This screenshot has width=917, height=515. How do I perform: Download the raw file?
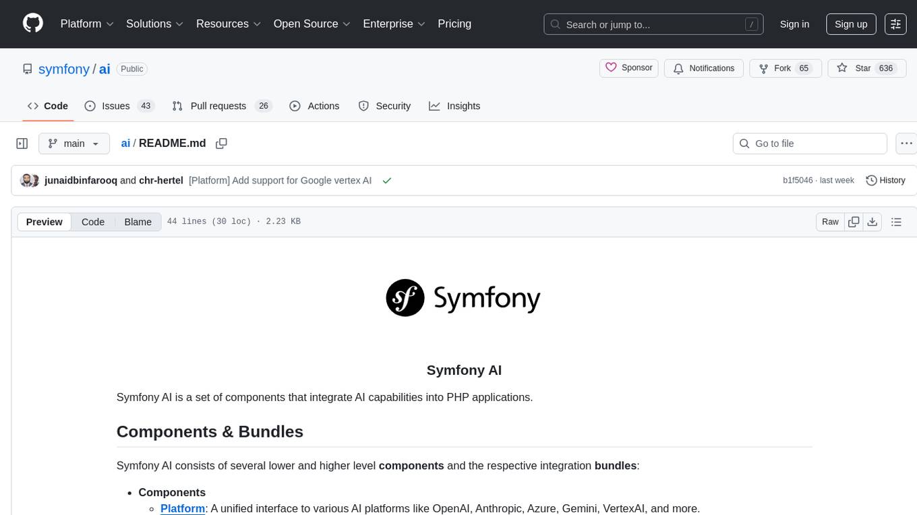pyautogui.click(x=872, y=222)
